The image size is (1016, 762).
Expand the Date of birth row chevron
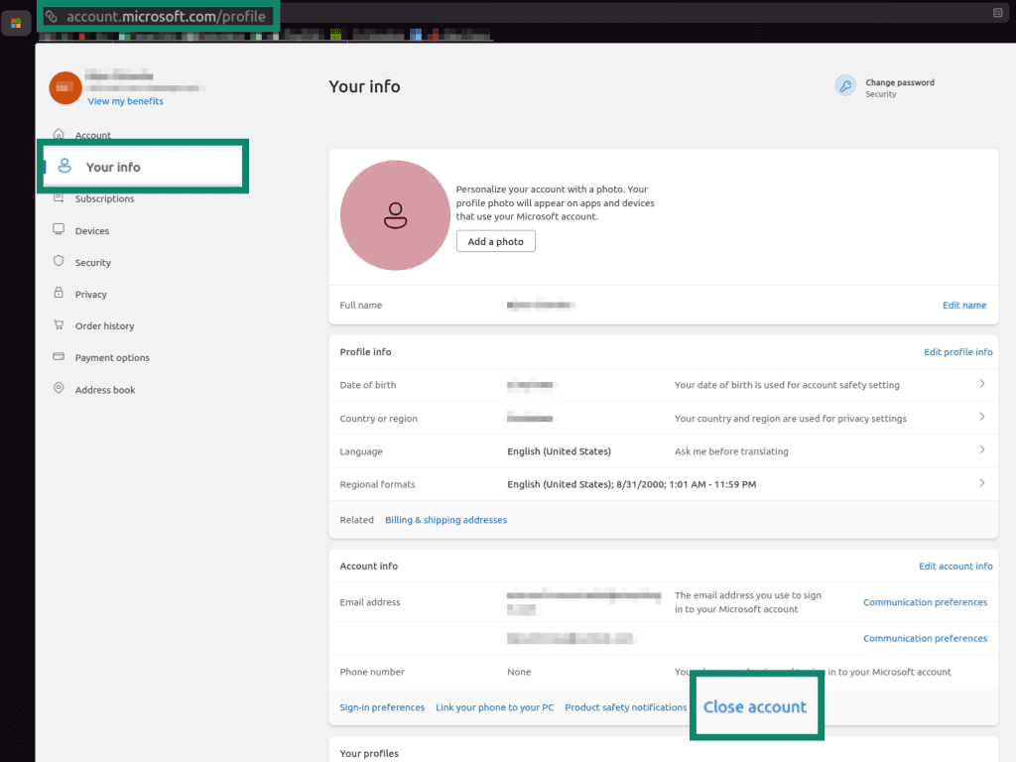(981, 384)
